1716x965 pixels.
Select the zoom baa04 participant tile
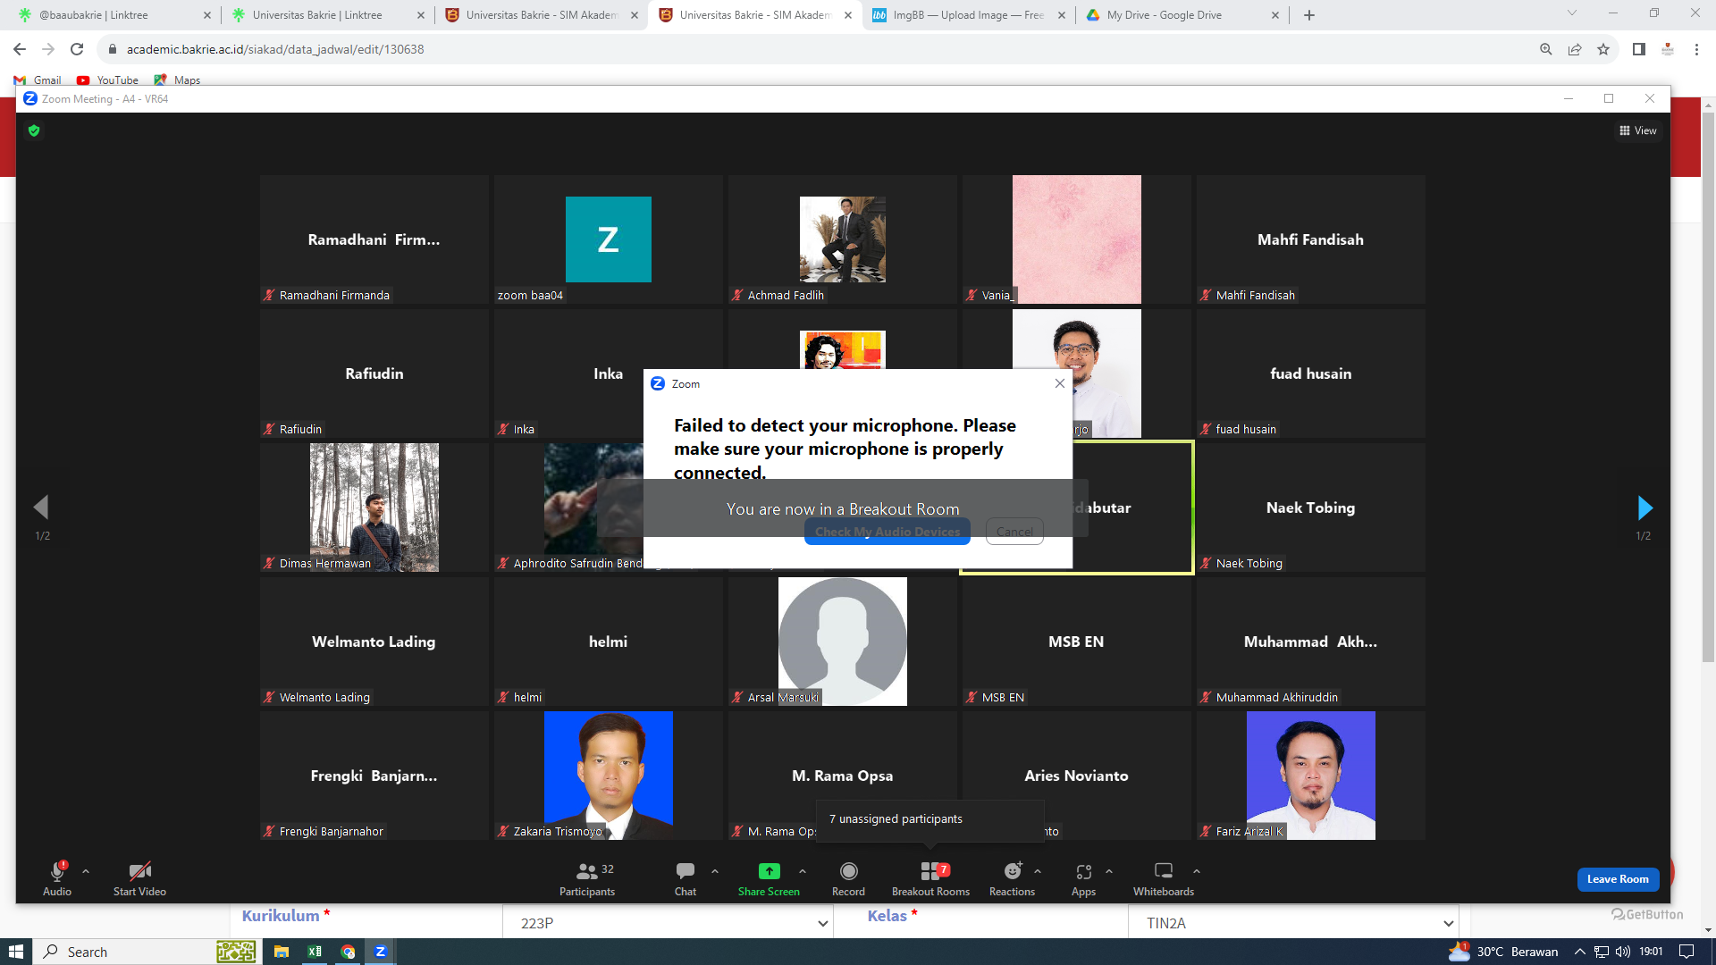[x=609, y=239]
